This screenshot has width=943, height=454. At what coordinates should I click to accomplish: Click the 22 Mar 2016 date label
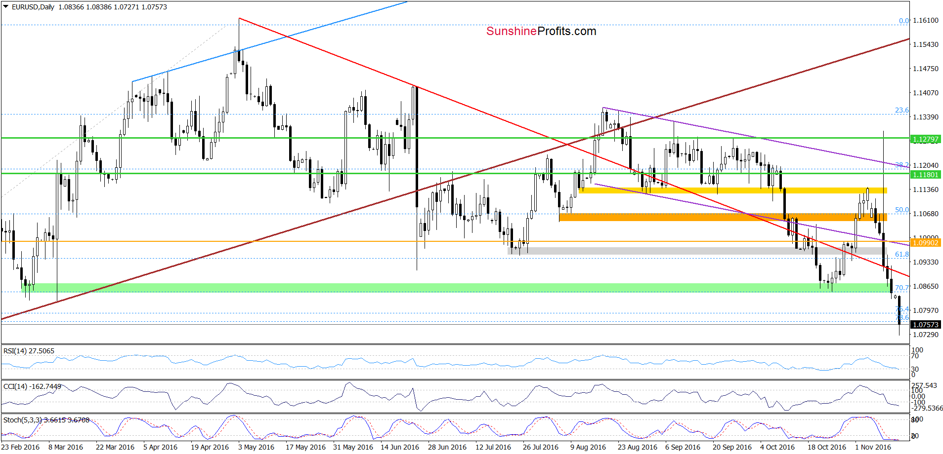[115, 447]
